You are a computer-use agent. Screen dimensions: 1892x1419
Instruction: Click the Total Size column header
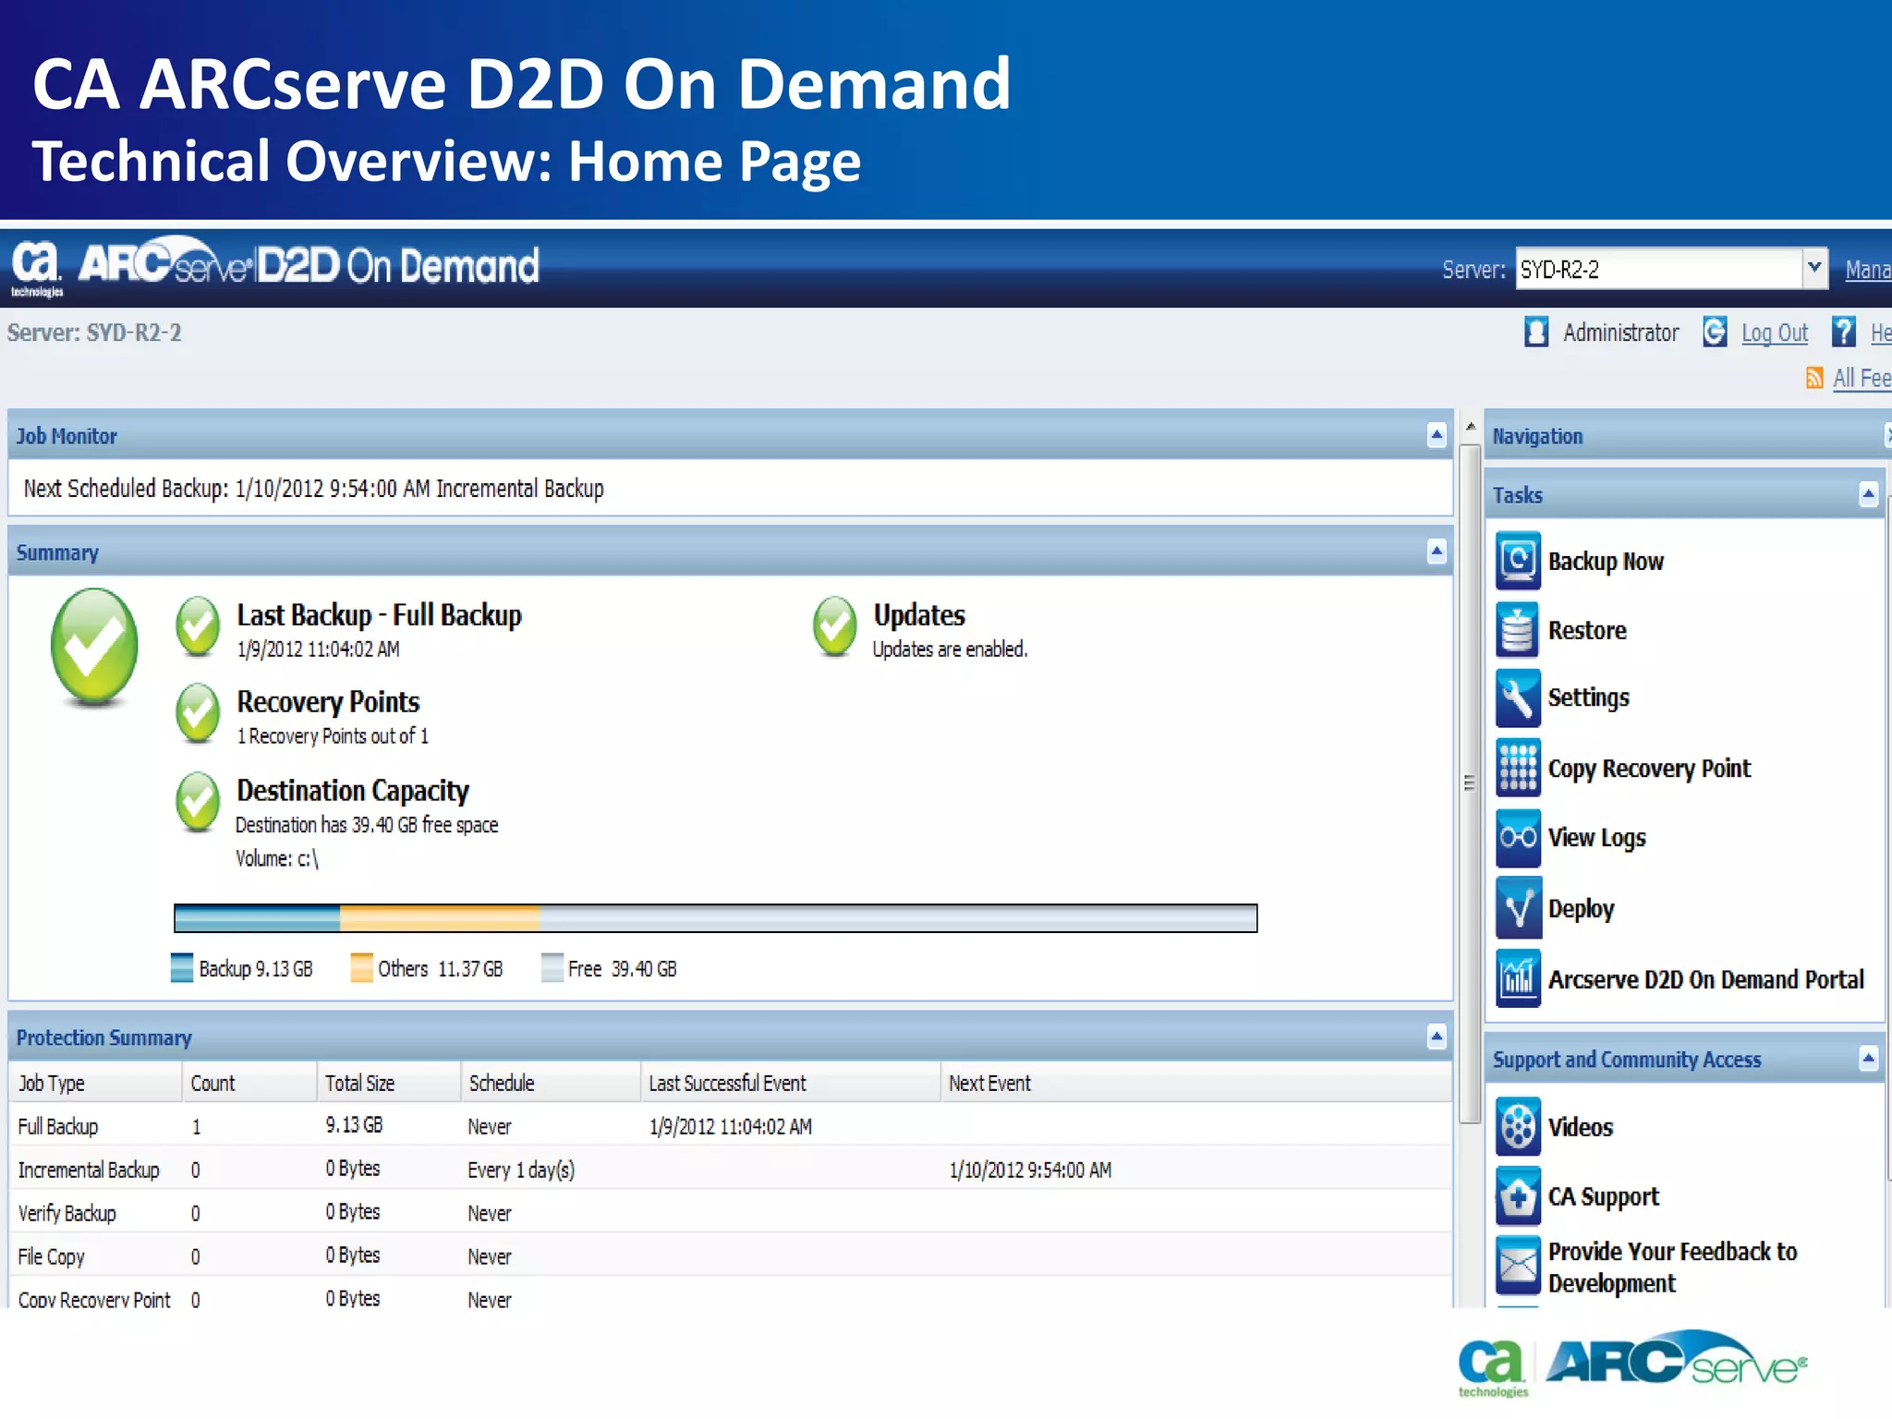tap(389, 1083)
